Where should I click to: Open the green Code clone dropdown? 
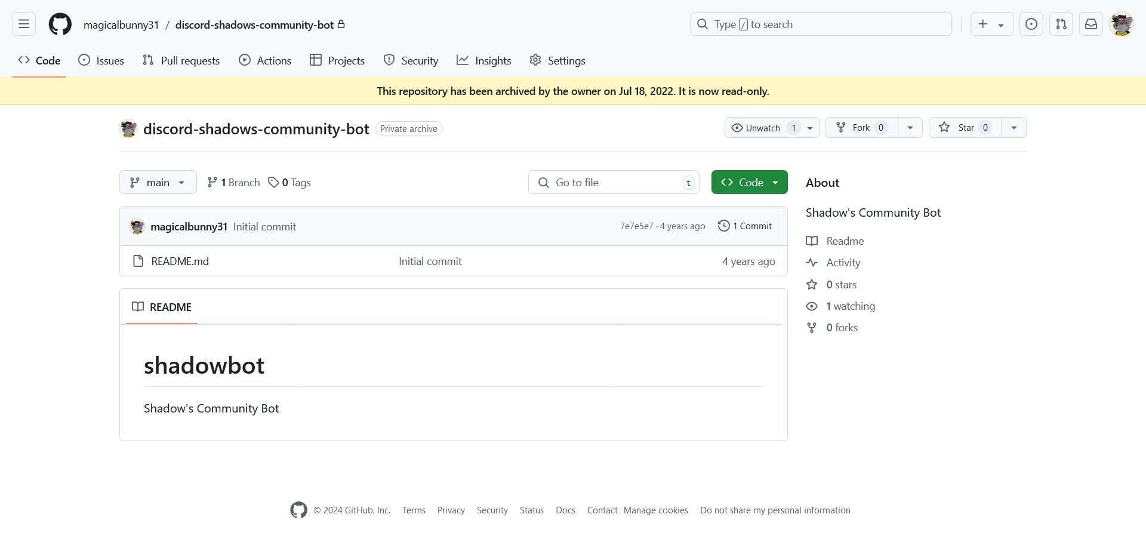click(750, 182)
